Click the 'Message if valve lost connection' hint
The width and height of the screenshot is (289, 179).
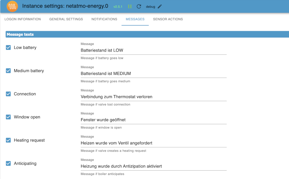tap(105, 104)
